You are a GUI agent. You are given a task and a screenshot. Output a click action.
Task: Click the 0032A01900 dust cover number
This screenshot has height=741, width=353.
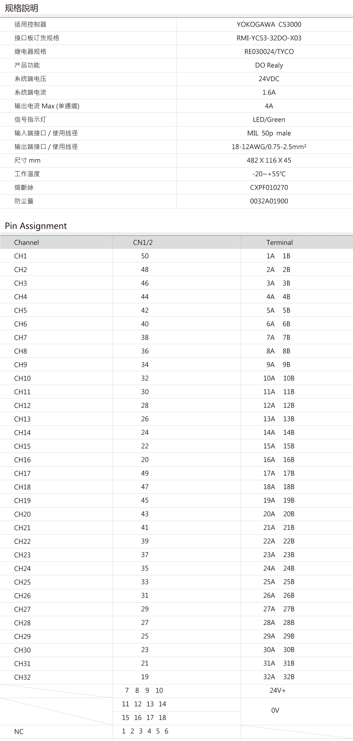[x=269, y=201]
